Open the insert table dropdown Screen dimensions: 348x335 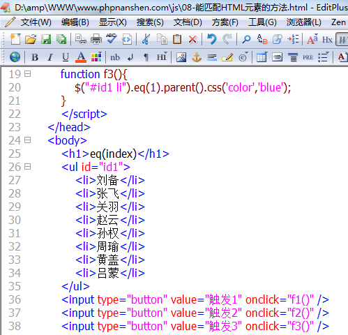click(262, 57)
